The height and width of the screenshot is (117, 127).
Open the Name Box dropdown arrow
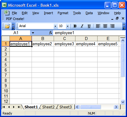[x=33, y=33]
